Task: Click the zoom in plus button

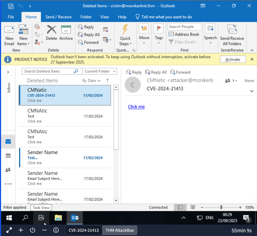Action: [240, 208]
